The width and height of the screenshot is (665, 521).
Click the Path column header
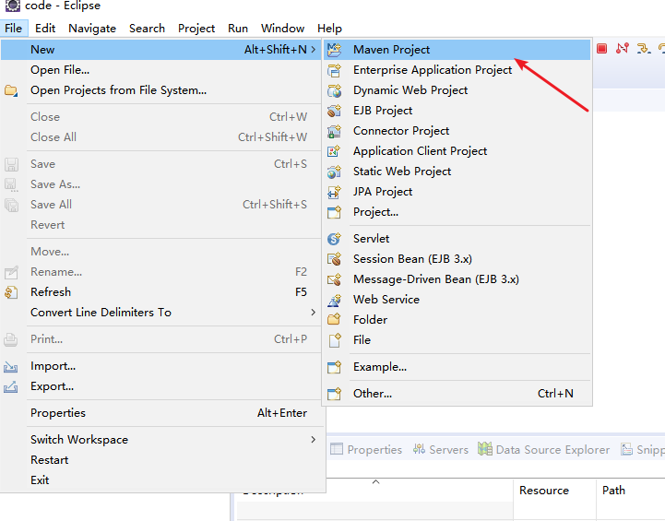(x=631, y=491)
